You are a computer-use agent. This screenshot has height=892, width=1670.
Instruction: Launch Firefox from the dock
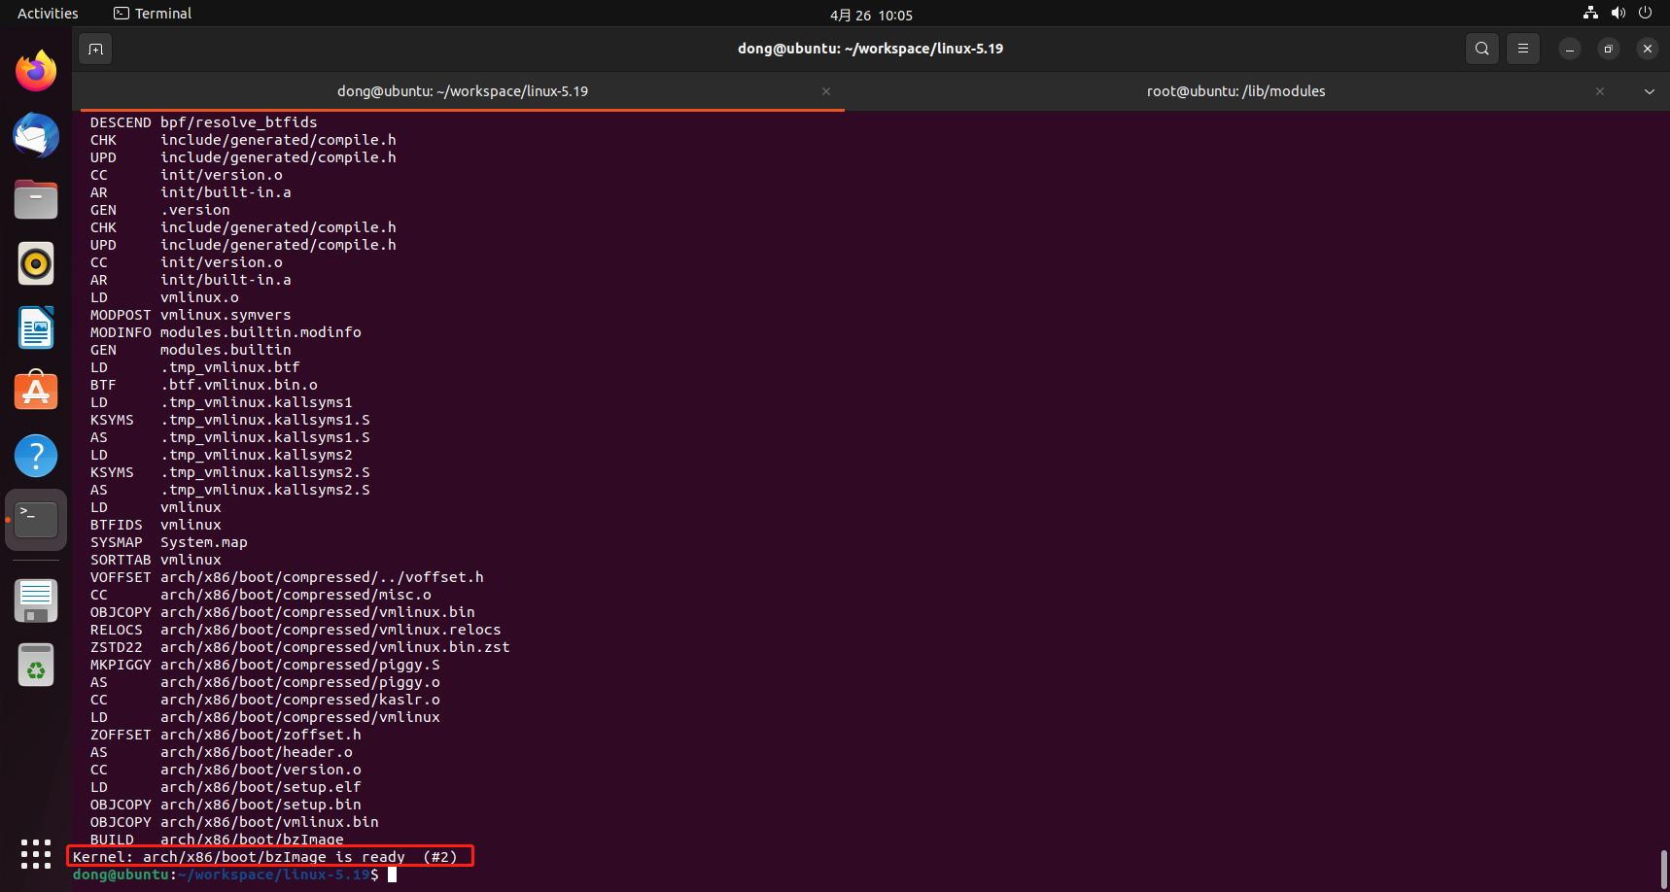36,71
